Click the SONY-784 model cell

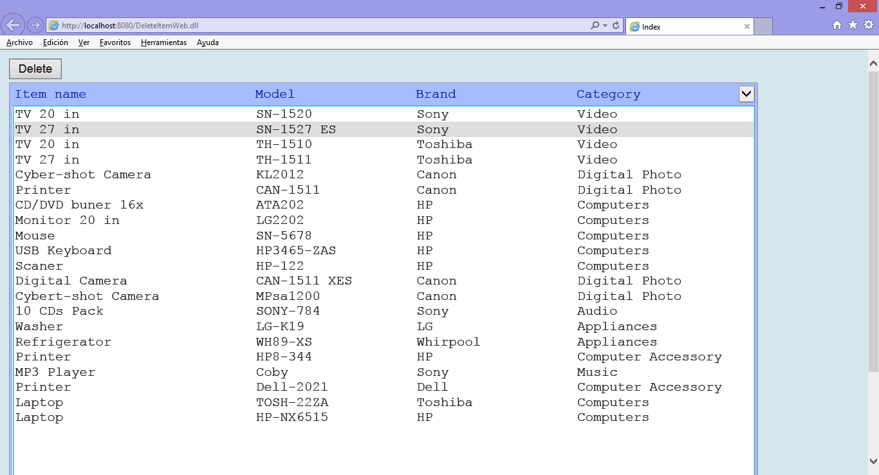pos(288,311)
